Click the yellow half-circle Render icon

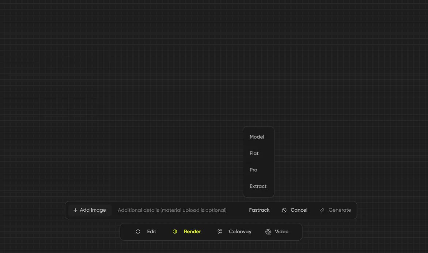175,231
